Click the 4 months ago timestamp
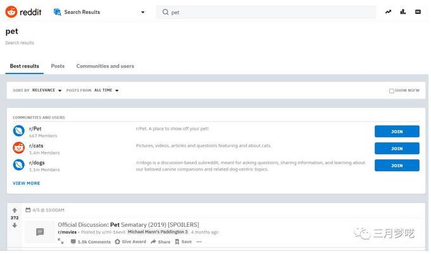 [205, 232]
